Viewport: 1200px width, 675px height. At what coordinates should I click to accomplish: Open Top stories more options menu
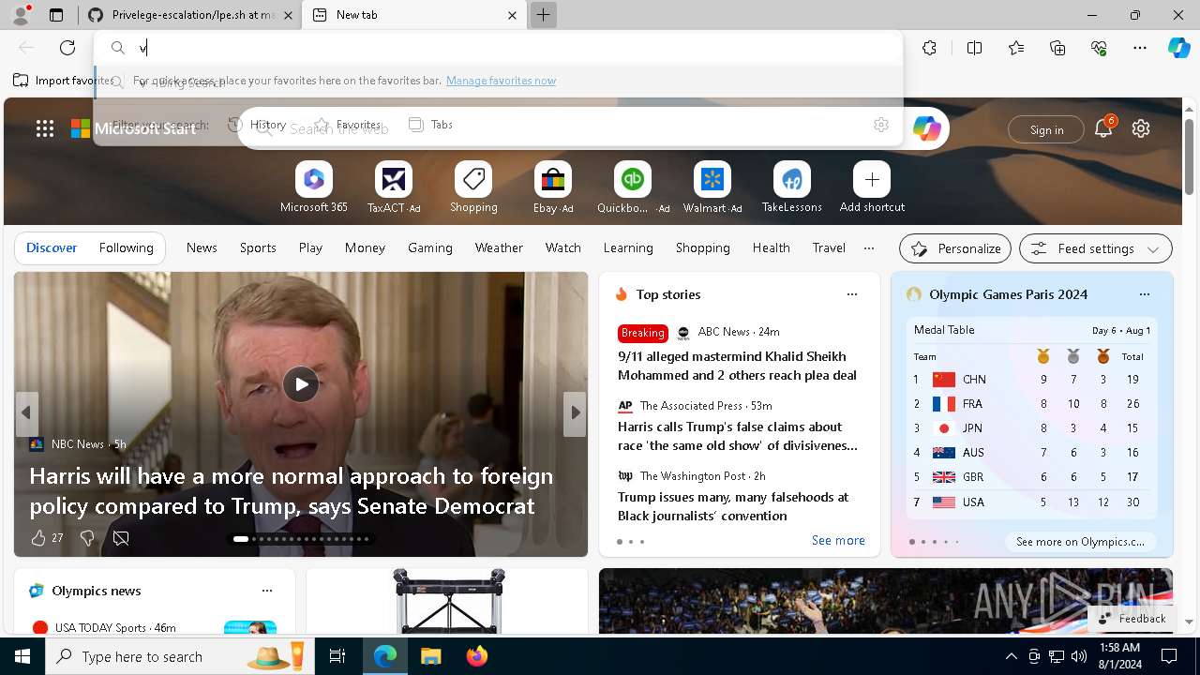click(852, 294)
